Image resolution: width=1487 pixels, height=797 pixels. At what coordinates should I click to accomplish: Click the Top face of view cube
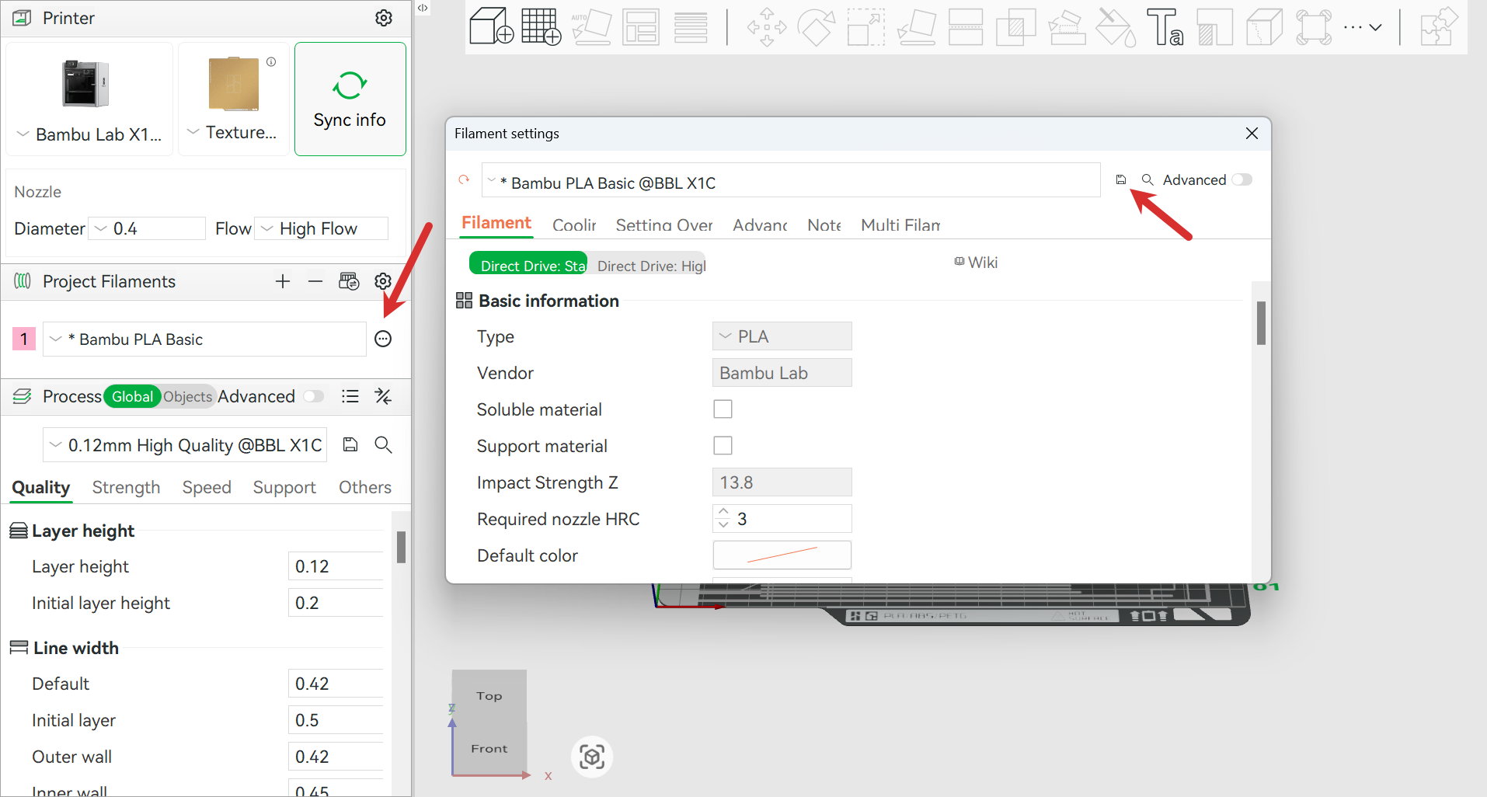[489, 696]
